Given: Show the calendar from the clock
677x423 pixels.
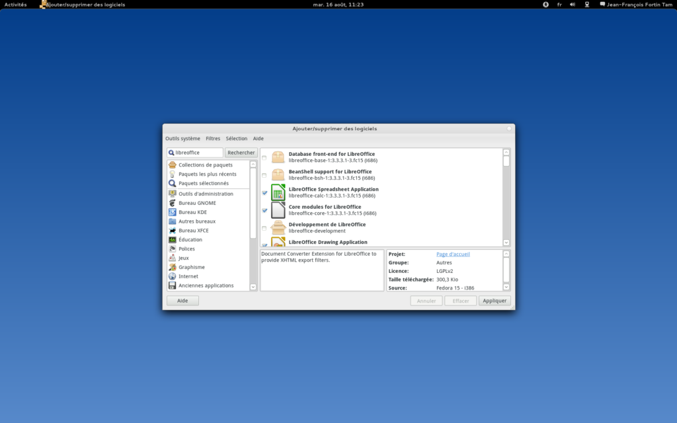Looking at the screenshot, I should [x=338, y=5].
